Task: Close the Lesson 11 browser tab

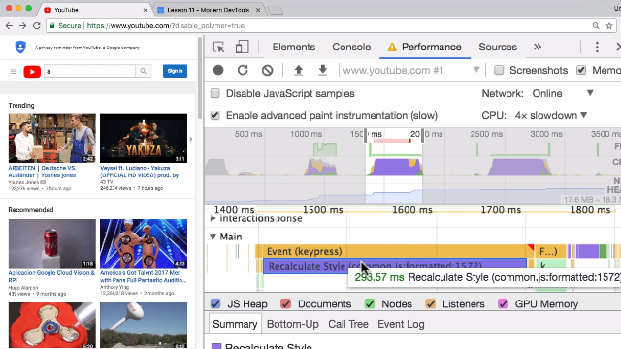Action: (258, 10)
